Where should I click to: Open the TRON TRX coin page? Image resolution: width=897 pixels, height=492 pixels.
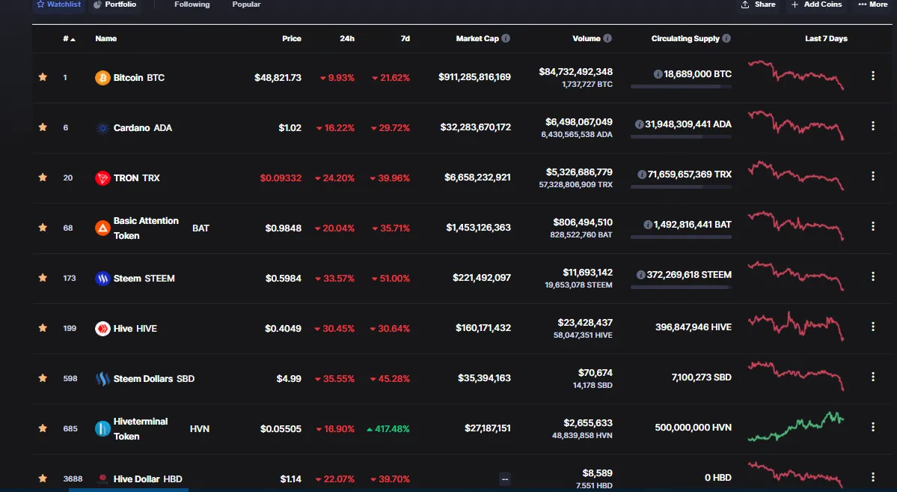point(137,178)
